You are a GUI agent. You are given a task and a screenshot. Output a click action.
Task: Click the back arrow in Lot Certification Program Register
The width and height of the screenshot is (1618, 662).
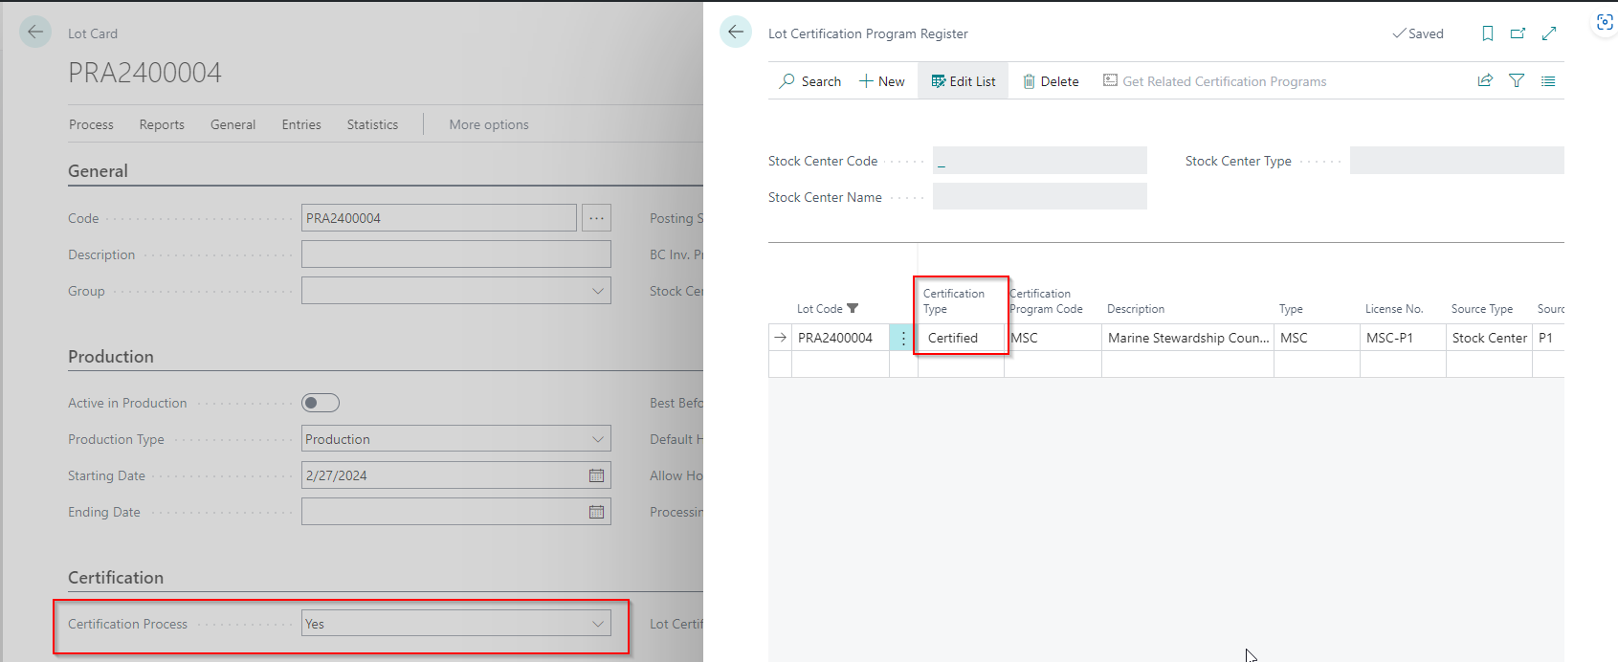click(735, 32)
